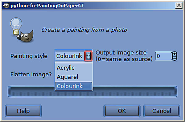Click the lightbulb icon above Wilber
This screenshot has height=122, width=185.
tap(16, 26)
